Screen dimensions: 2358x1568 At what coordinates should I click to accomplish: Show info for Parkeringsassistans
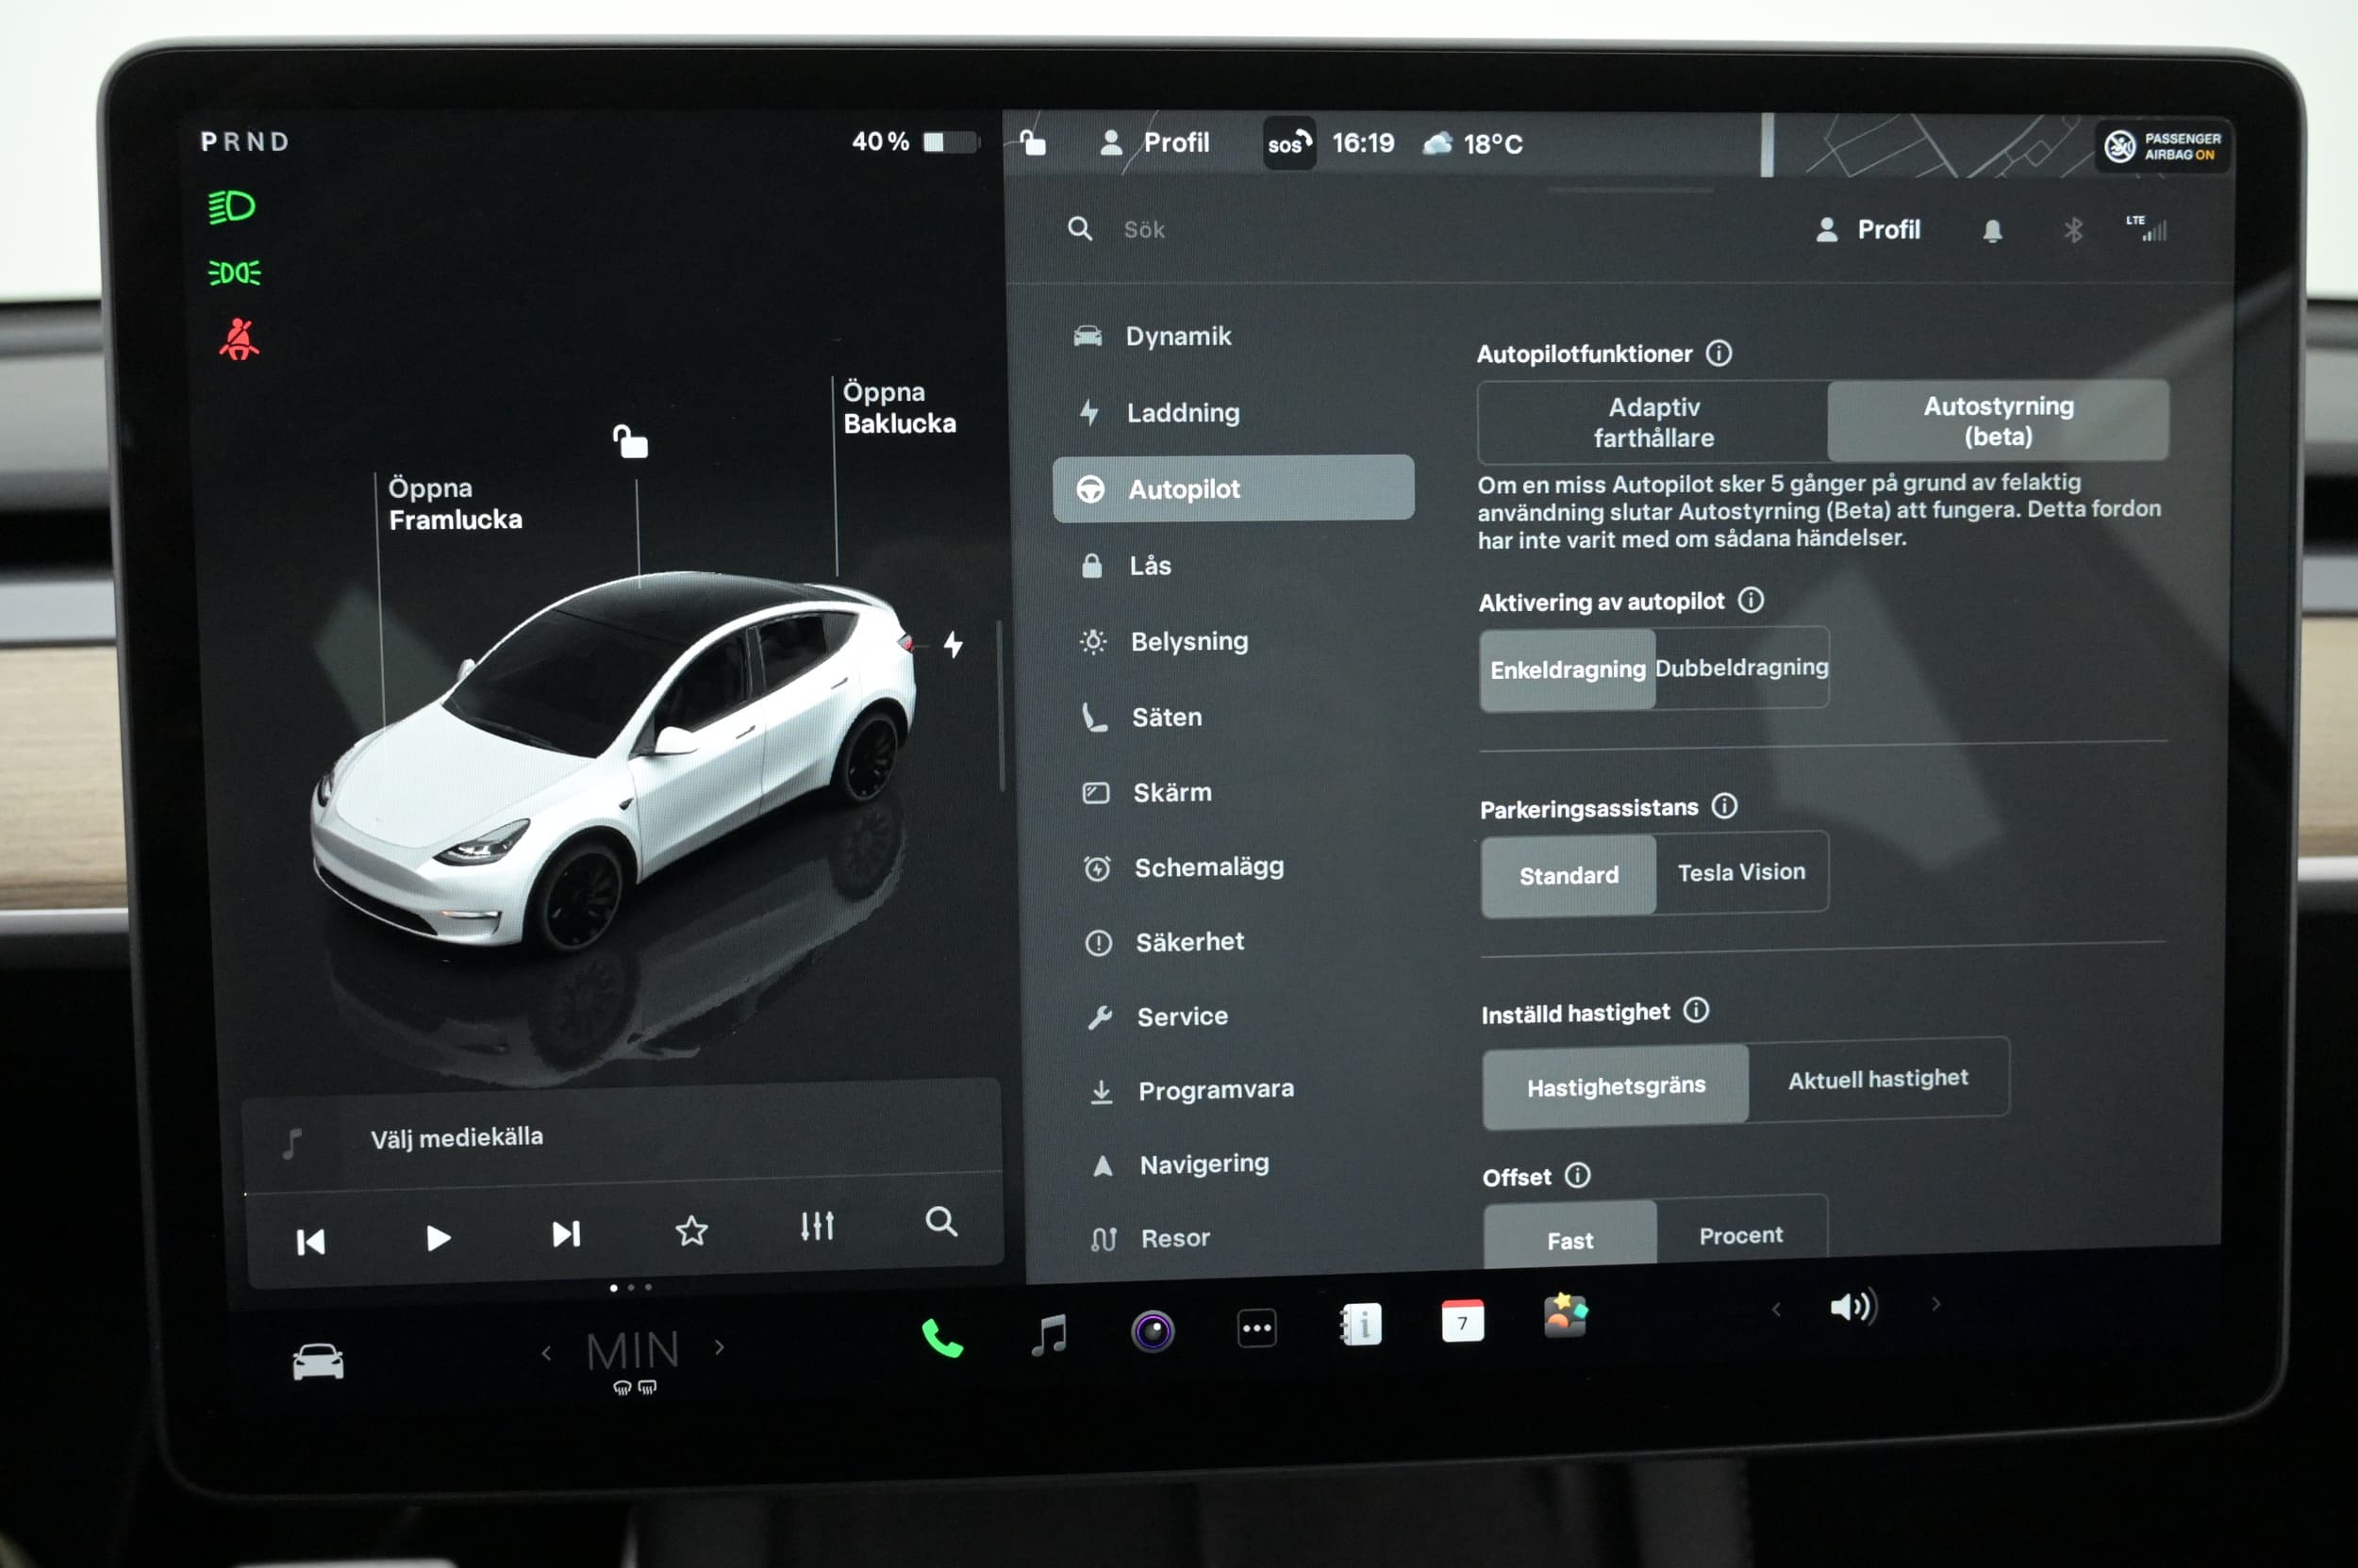(1724, 806)
